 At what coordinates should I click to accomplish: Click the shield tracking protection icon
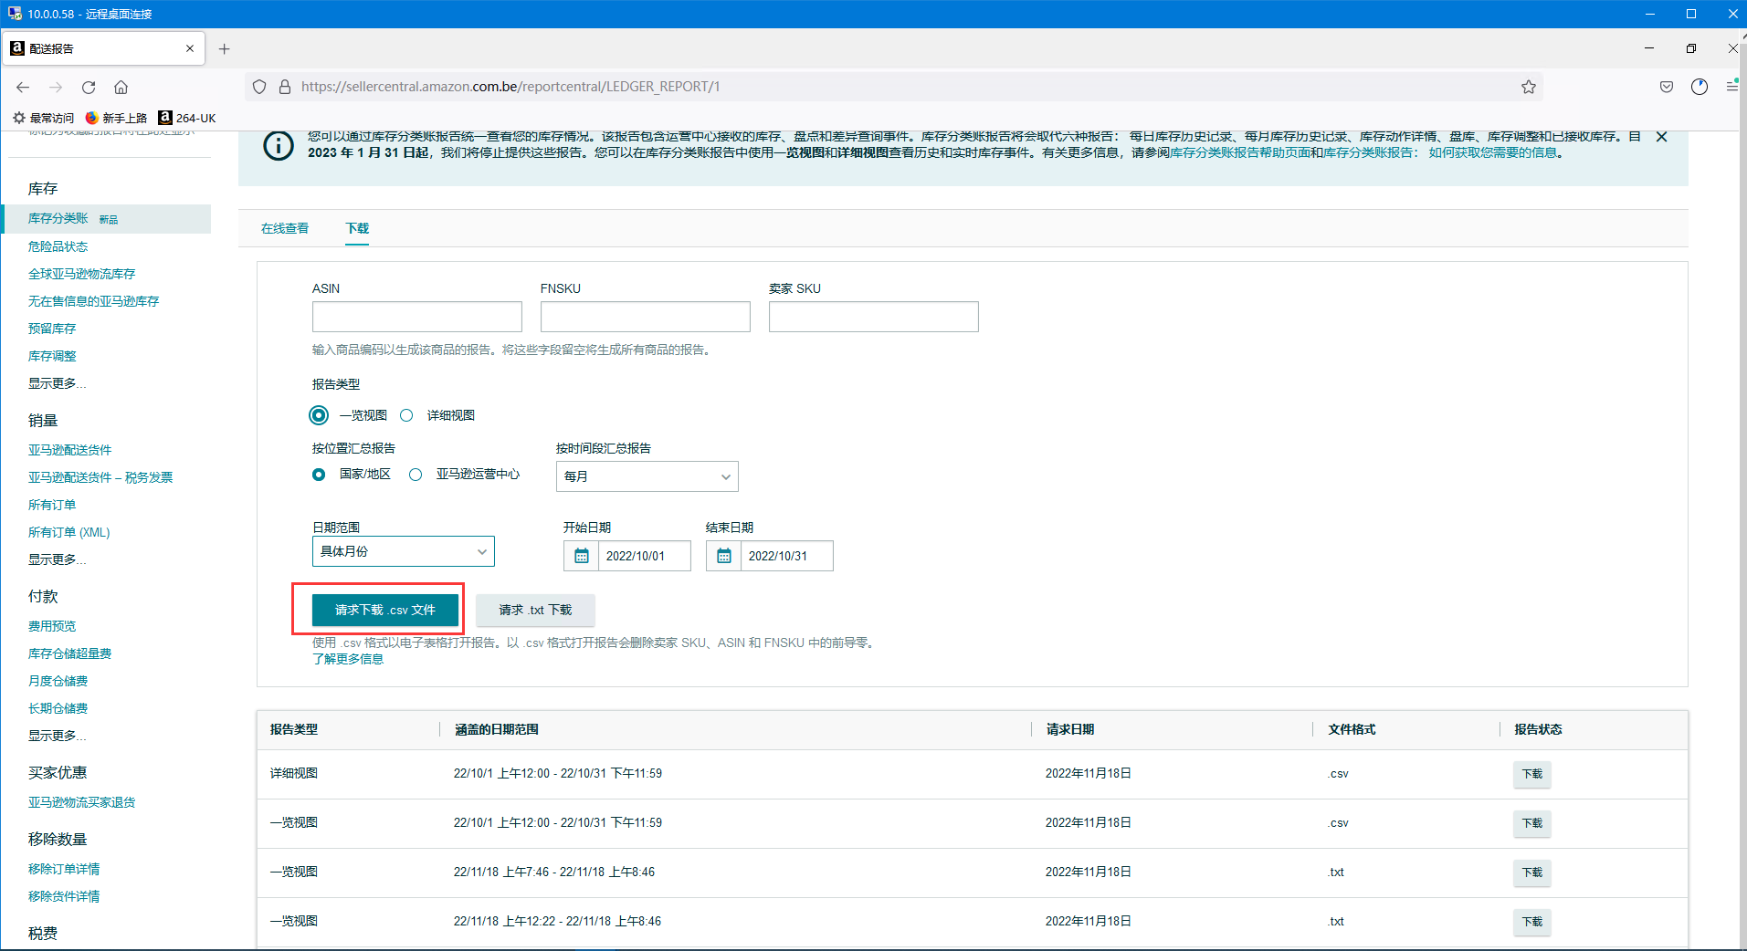point(259,87)
